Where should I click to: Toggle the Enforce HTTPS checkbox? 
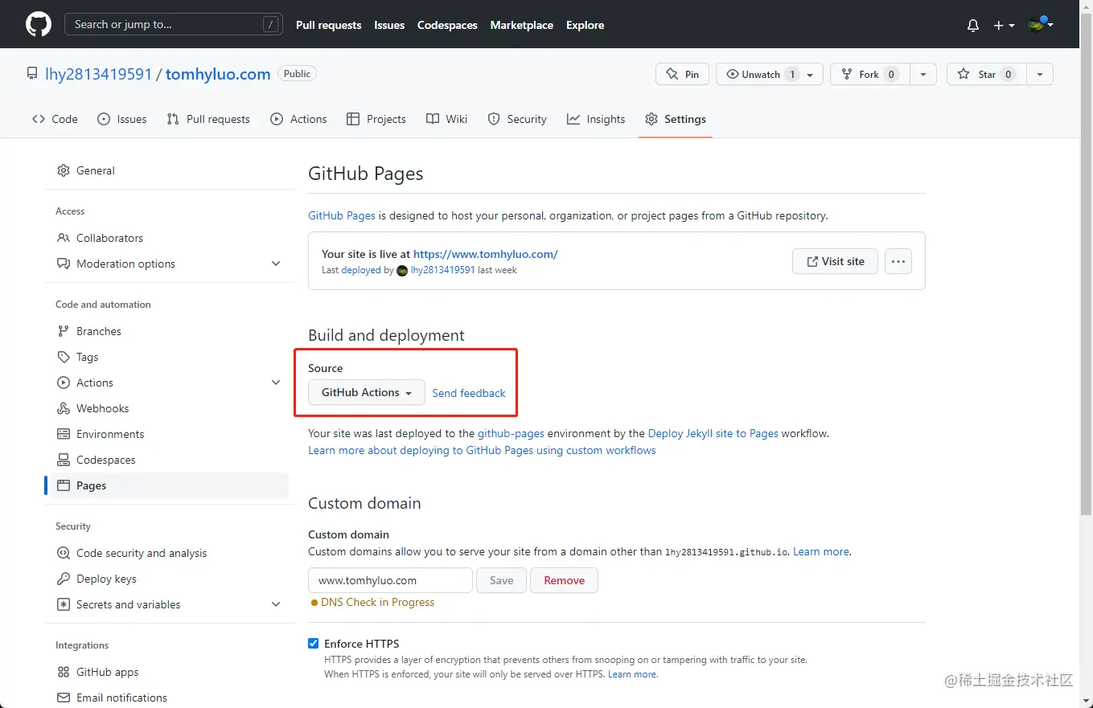point(314,644)
